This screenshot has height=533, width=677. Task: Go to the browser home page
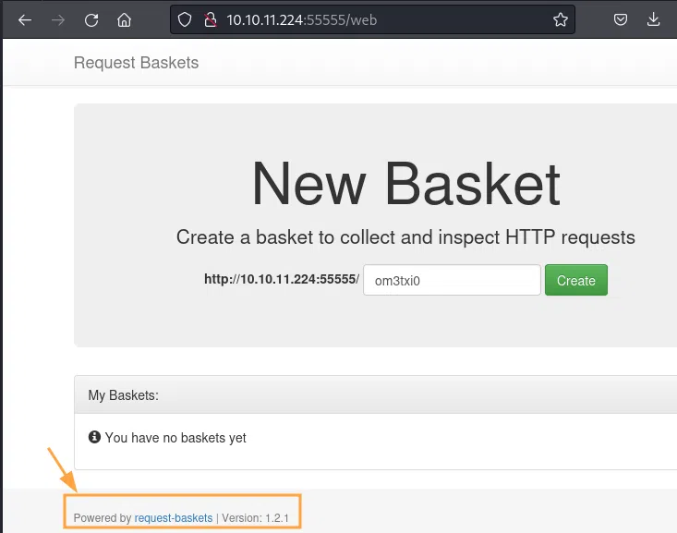pos(125,19)
